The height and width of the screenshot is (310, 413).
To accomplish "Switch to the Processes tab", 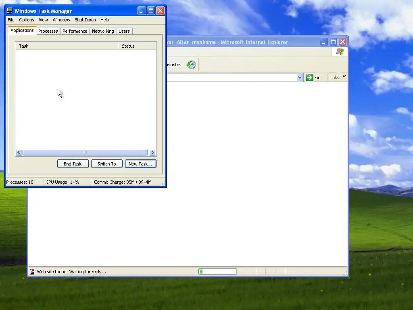I will (48, 31).
